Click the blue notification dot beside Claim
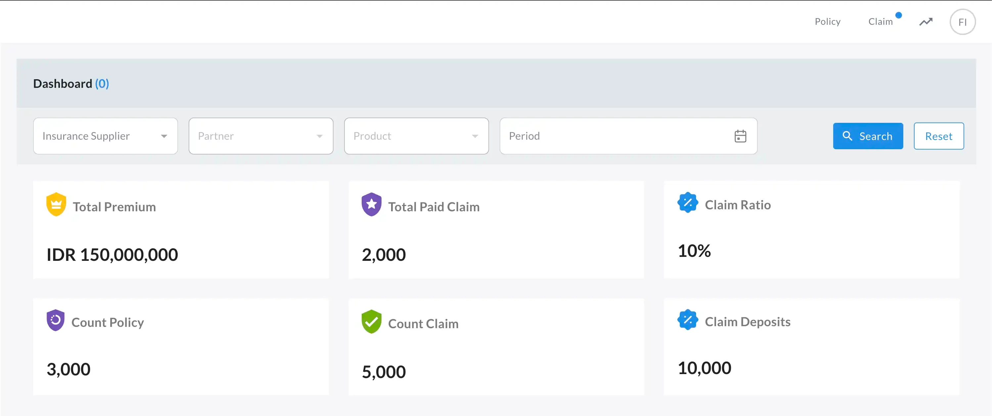Viewport: 992px width, 416px height. (x=899, y=16)
